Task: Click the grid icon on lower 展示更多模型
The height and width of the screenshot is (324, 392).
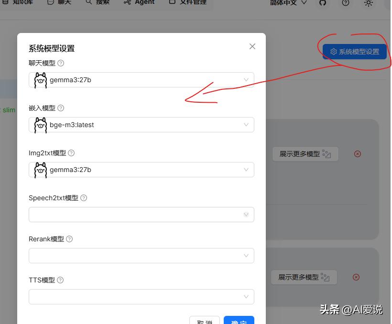Action: (x=325, y=277)
